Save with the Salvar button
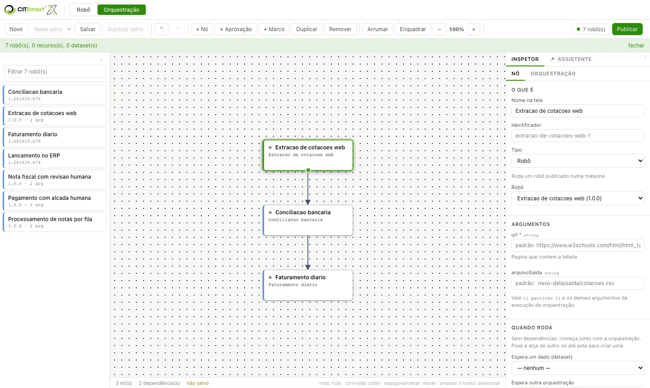 tap(88, 29)
